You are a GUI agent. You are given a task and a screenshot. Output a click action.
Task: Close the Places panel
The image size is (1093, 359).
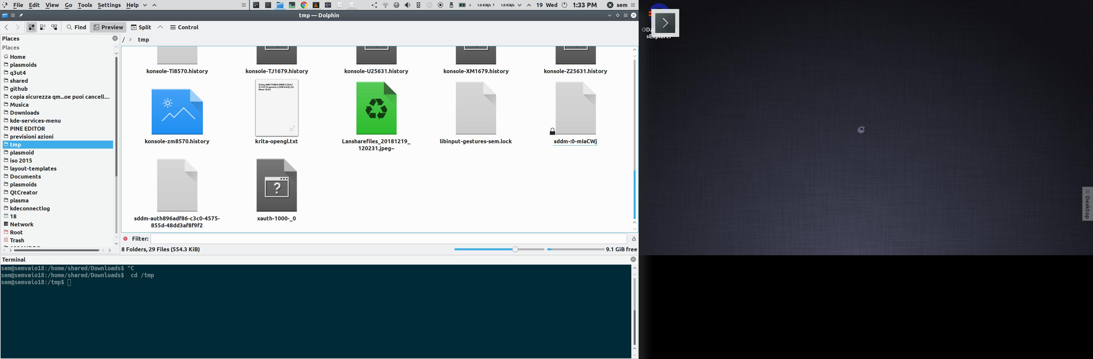tap(115, 38)
